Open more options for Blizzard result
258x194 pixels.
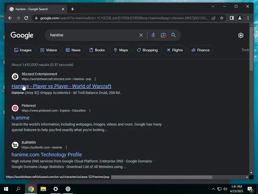pos(95,79)
